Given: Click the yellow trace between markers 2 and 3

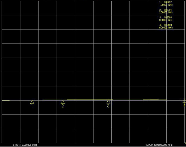Looking at the screenshot, I should [x=85, y=100].
